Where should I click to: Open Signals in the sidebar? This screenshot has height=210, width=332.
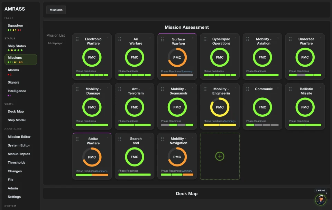point(13,82)
